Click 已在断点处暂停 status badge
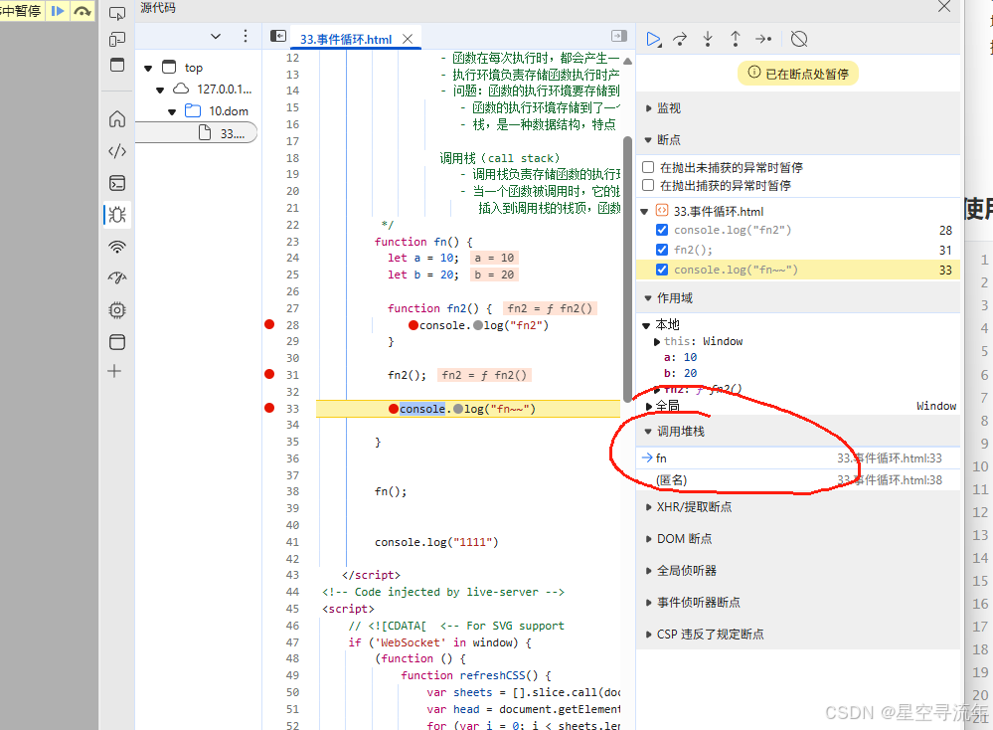The height and width of the screenshot is (730, 993). point(798,74)
